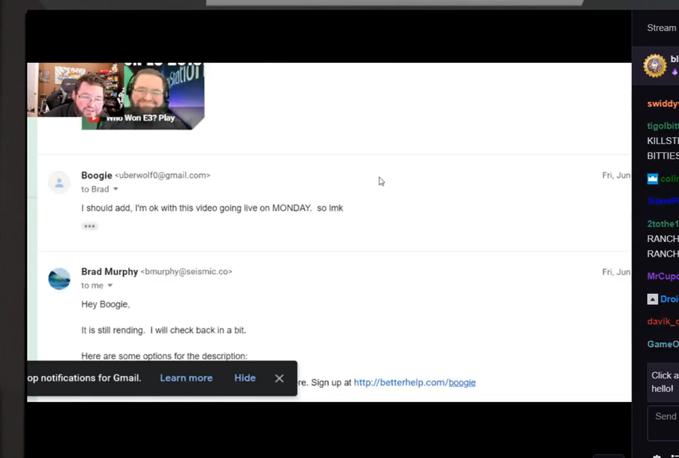Click text 'It is still rending'
The height and width of the screenshot is (458, 679).
[113, 330]
